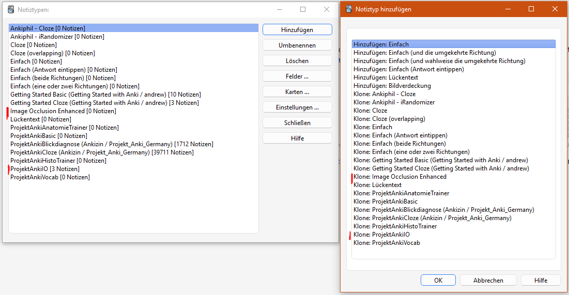Choose 'Klone: Getting Started Basic'
This screenshot has width=569, height=295.
pos(454,160)
